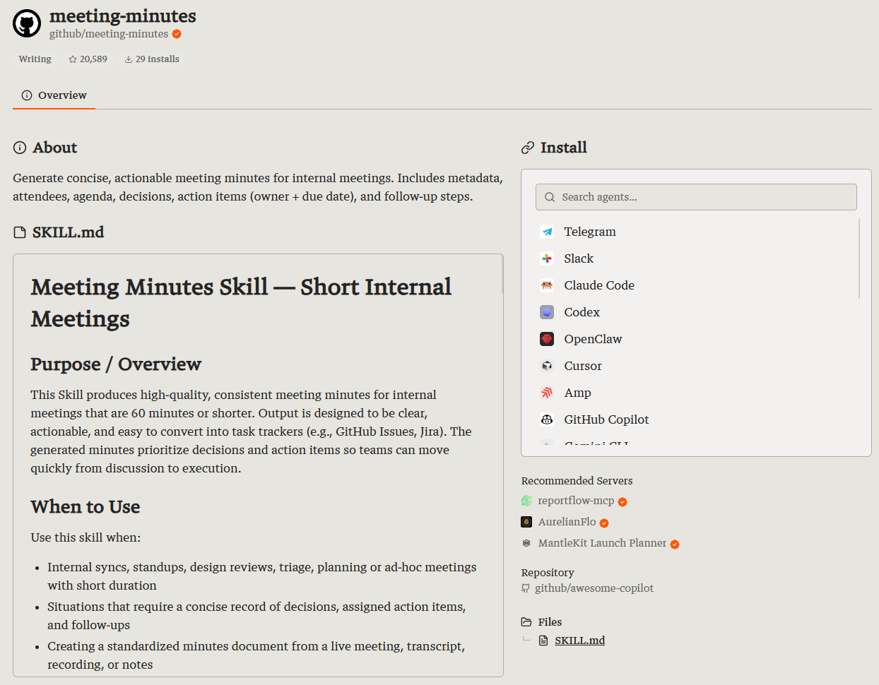
Task: Click the magnifier icon in agent search
Action: click(x=550, y=197)
